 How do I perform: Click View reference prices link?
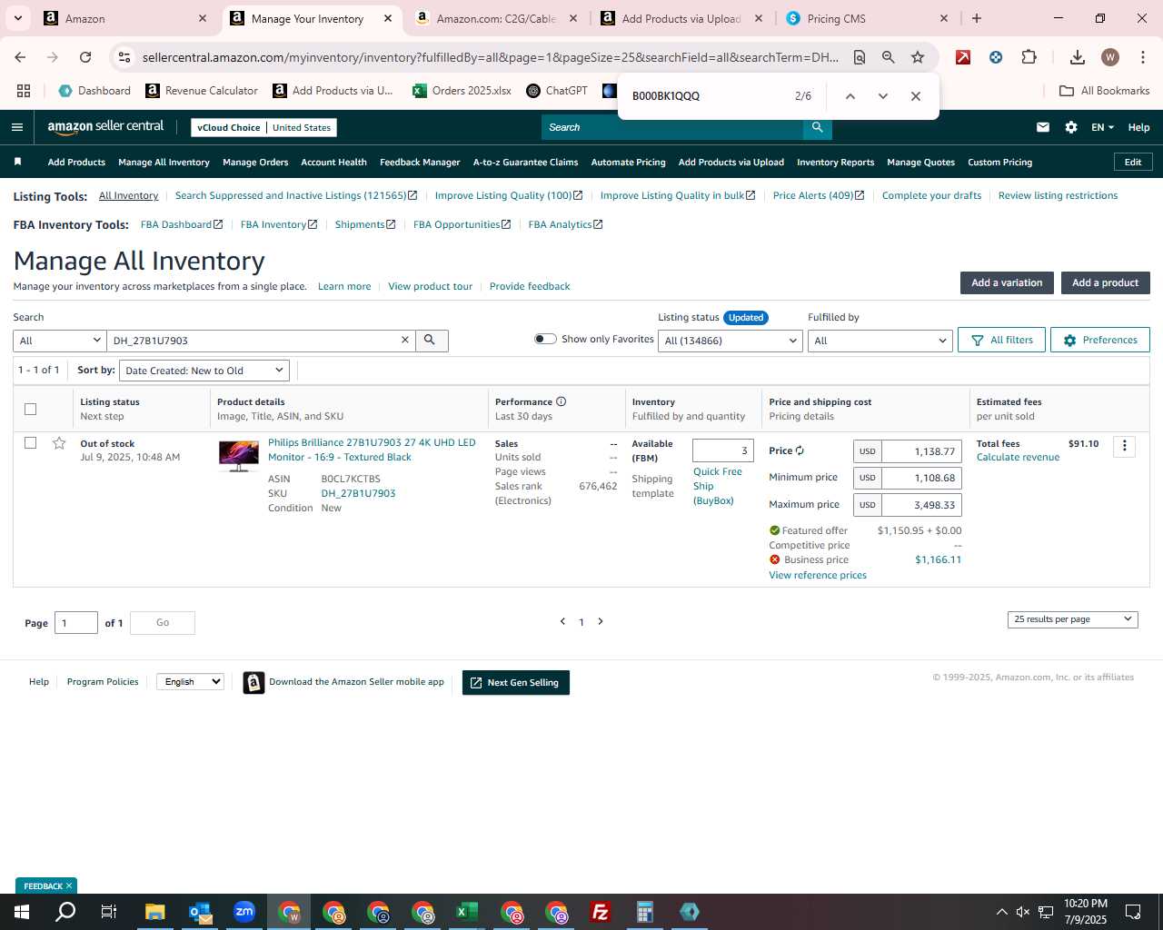click(818, 575)
